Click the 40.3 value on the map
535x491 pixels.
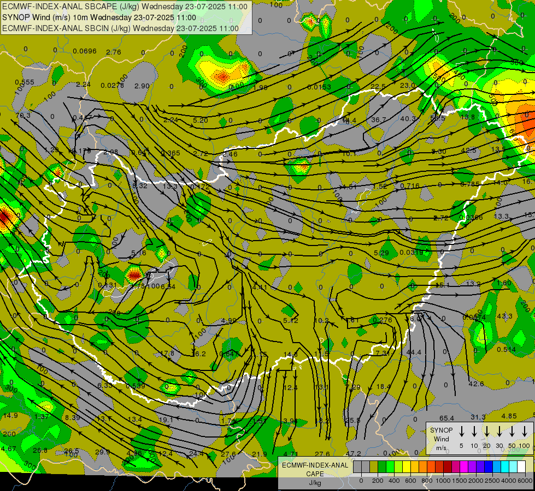click(408, 118)
